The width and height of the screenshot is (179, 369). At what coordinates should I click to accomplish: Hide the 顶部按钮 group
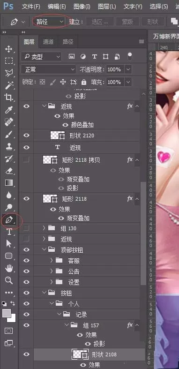[27, 250]
